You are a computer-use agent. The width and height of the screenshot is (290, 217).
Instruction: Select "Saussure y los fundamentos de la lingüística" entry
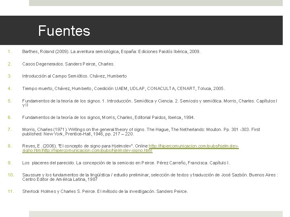150,177
